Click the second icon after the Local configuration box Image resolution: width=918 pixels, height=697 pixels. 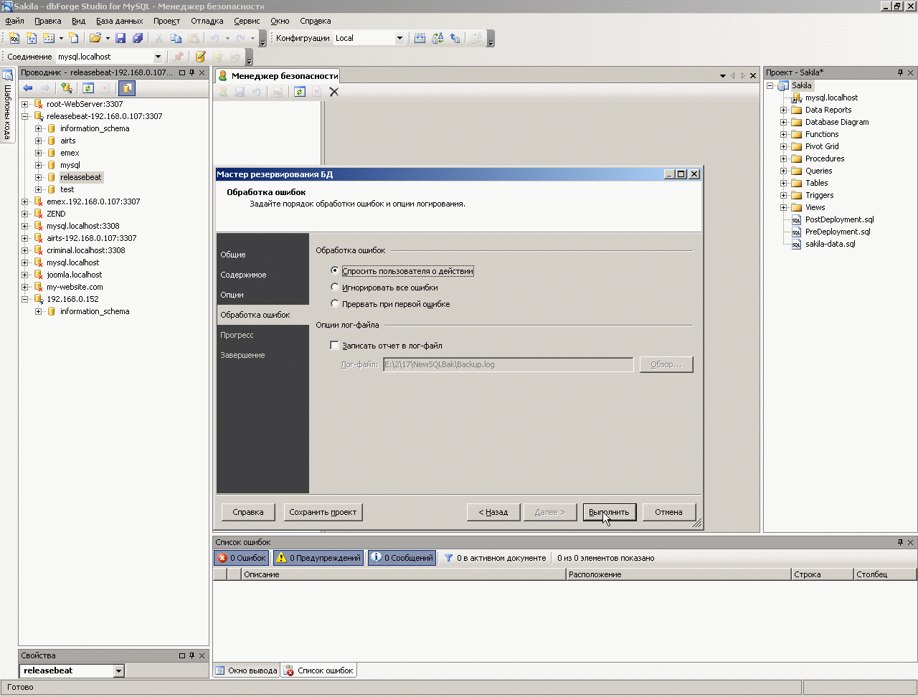click(437, 38)
